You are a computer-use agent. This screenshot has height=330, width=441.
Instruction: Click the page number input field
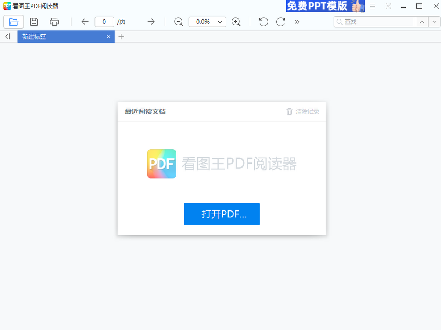coord(104,22)
